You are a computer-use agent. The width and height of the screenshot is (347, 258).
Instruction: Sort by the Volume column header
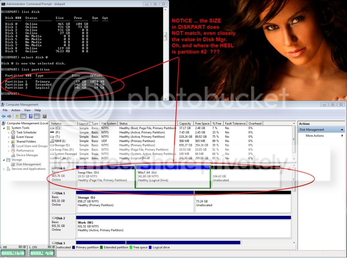pos(63,123)
